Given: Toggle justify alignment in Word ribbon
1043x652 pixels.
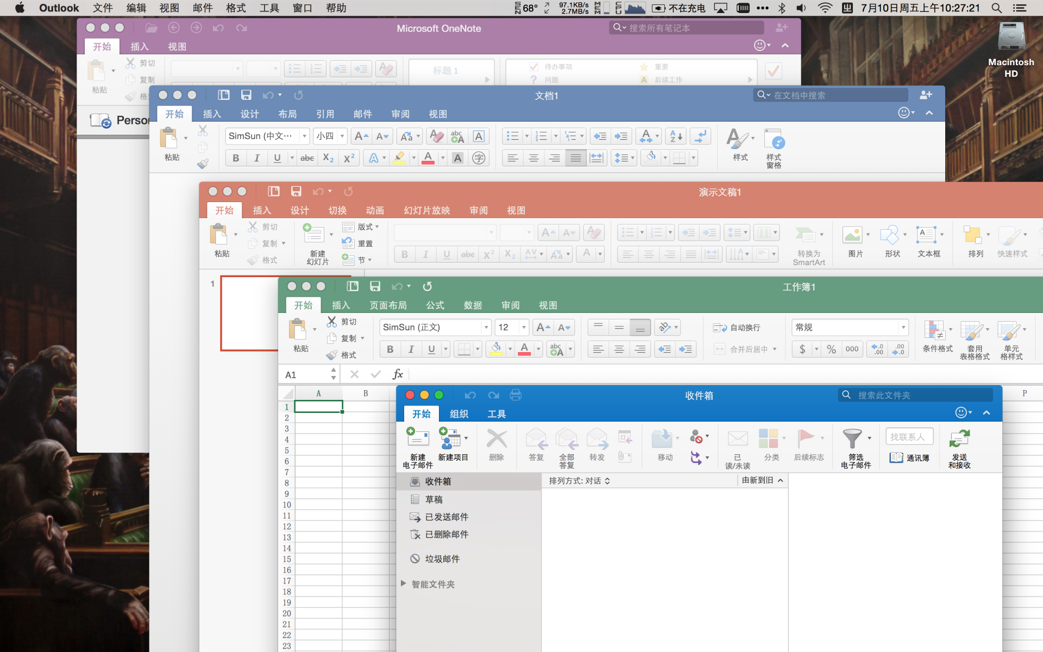Looking at the screenshot, I should [x=575, y=158].
